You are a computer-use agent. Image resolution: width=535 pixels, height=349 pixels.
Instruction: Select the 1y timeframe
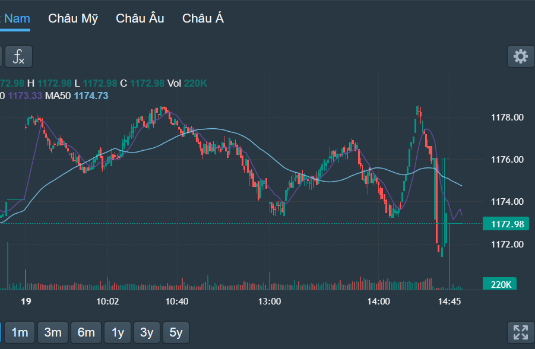(x=117, y=332)
